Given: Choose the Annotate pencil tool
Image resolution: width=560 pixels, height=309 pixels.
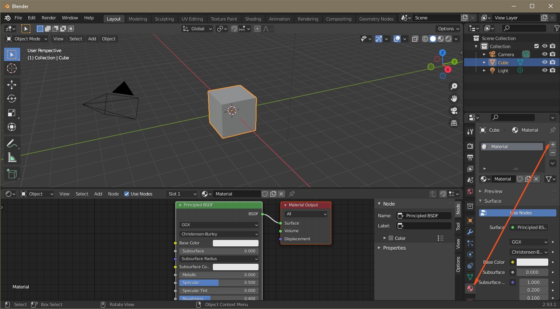Looking at the screenshot, I should point(12,143).
